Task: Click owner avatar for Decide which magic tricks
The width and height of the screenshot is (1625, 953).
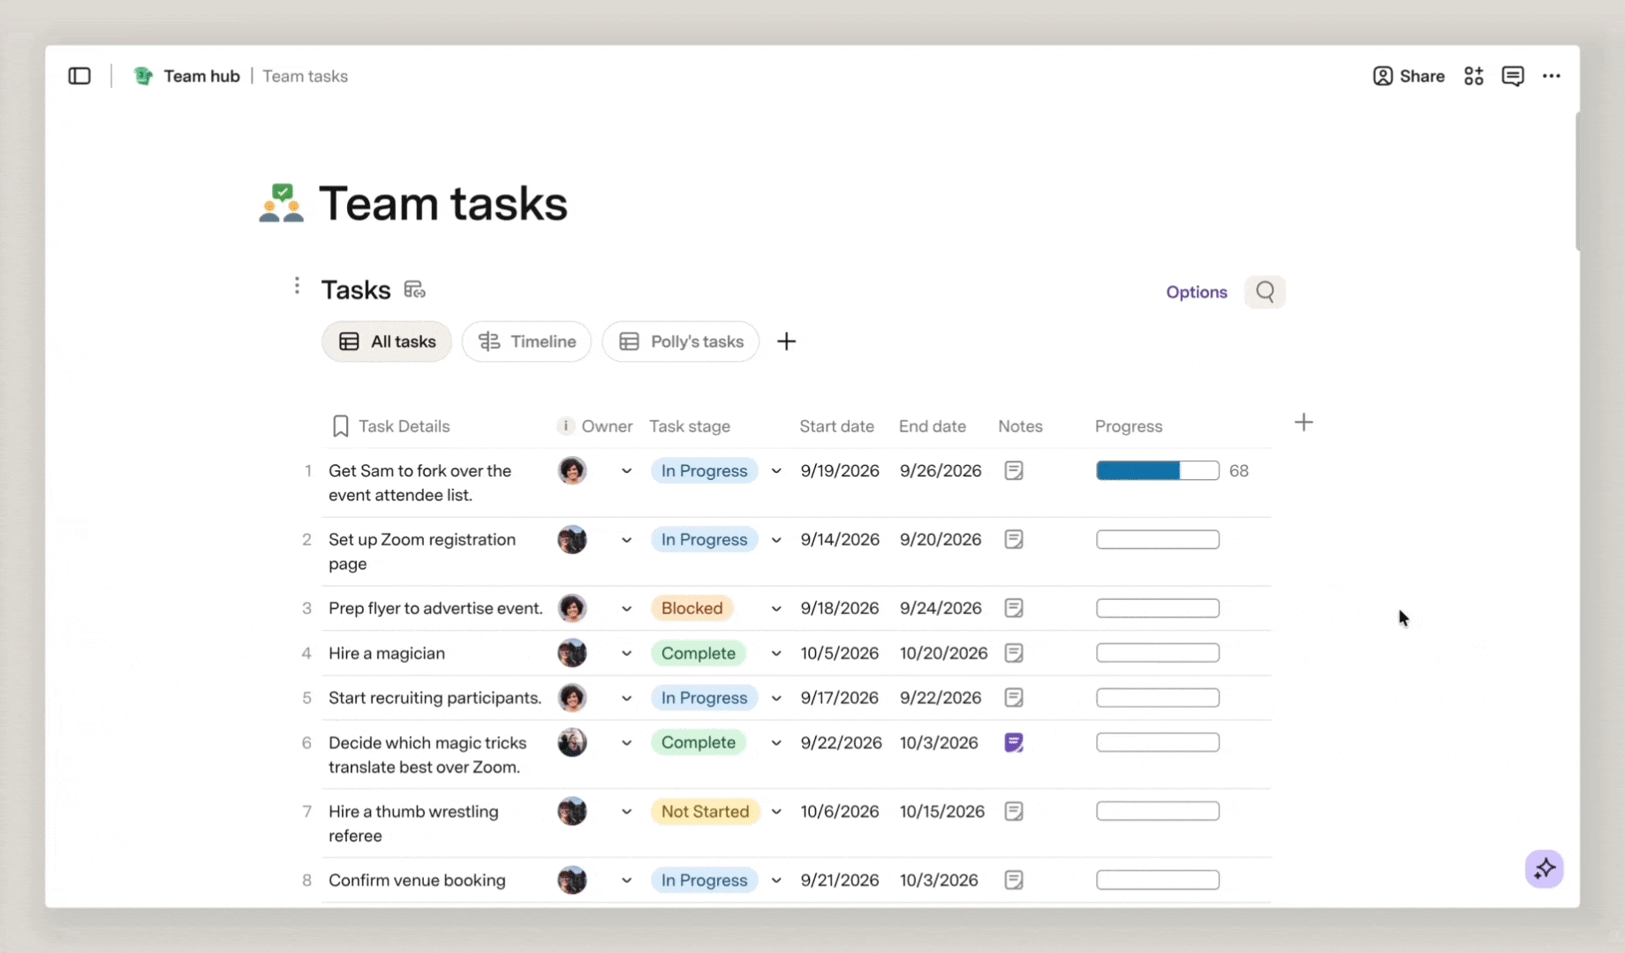Action: 572,743
